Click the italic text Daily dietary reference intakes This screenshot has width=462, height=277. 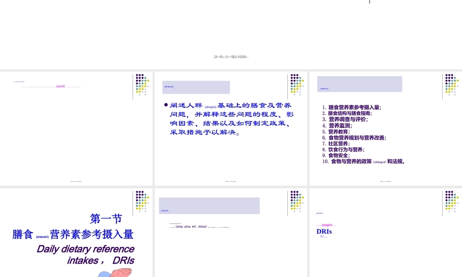pyautogui.click(x=85, y=254)
